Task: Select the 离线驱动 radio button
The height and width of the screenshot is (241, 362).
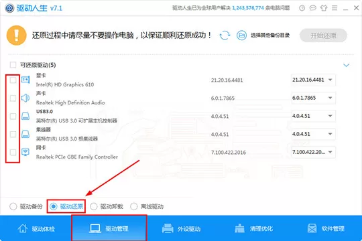Action: coord(134,206)
